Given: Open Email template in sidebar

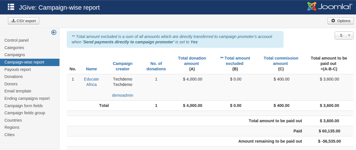Looking at the screenshot, I should pos(18,91).
